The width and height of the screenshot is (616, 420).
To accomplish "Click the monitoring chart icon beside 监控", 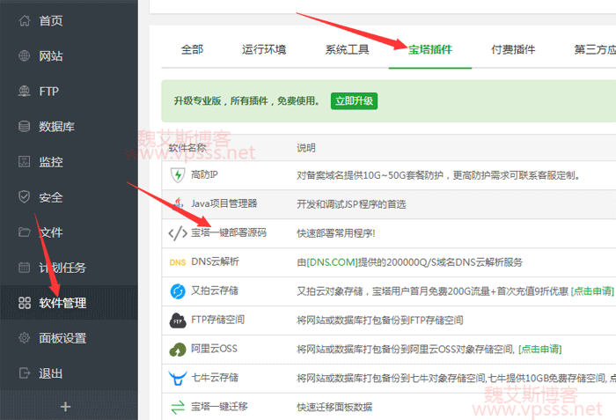I will click(x=25, y=162).
